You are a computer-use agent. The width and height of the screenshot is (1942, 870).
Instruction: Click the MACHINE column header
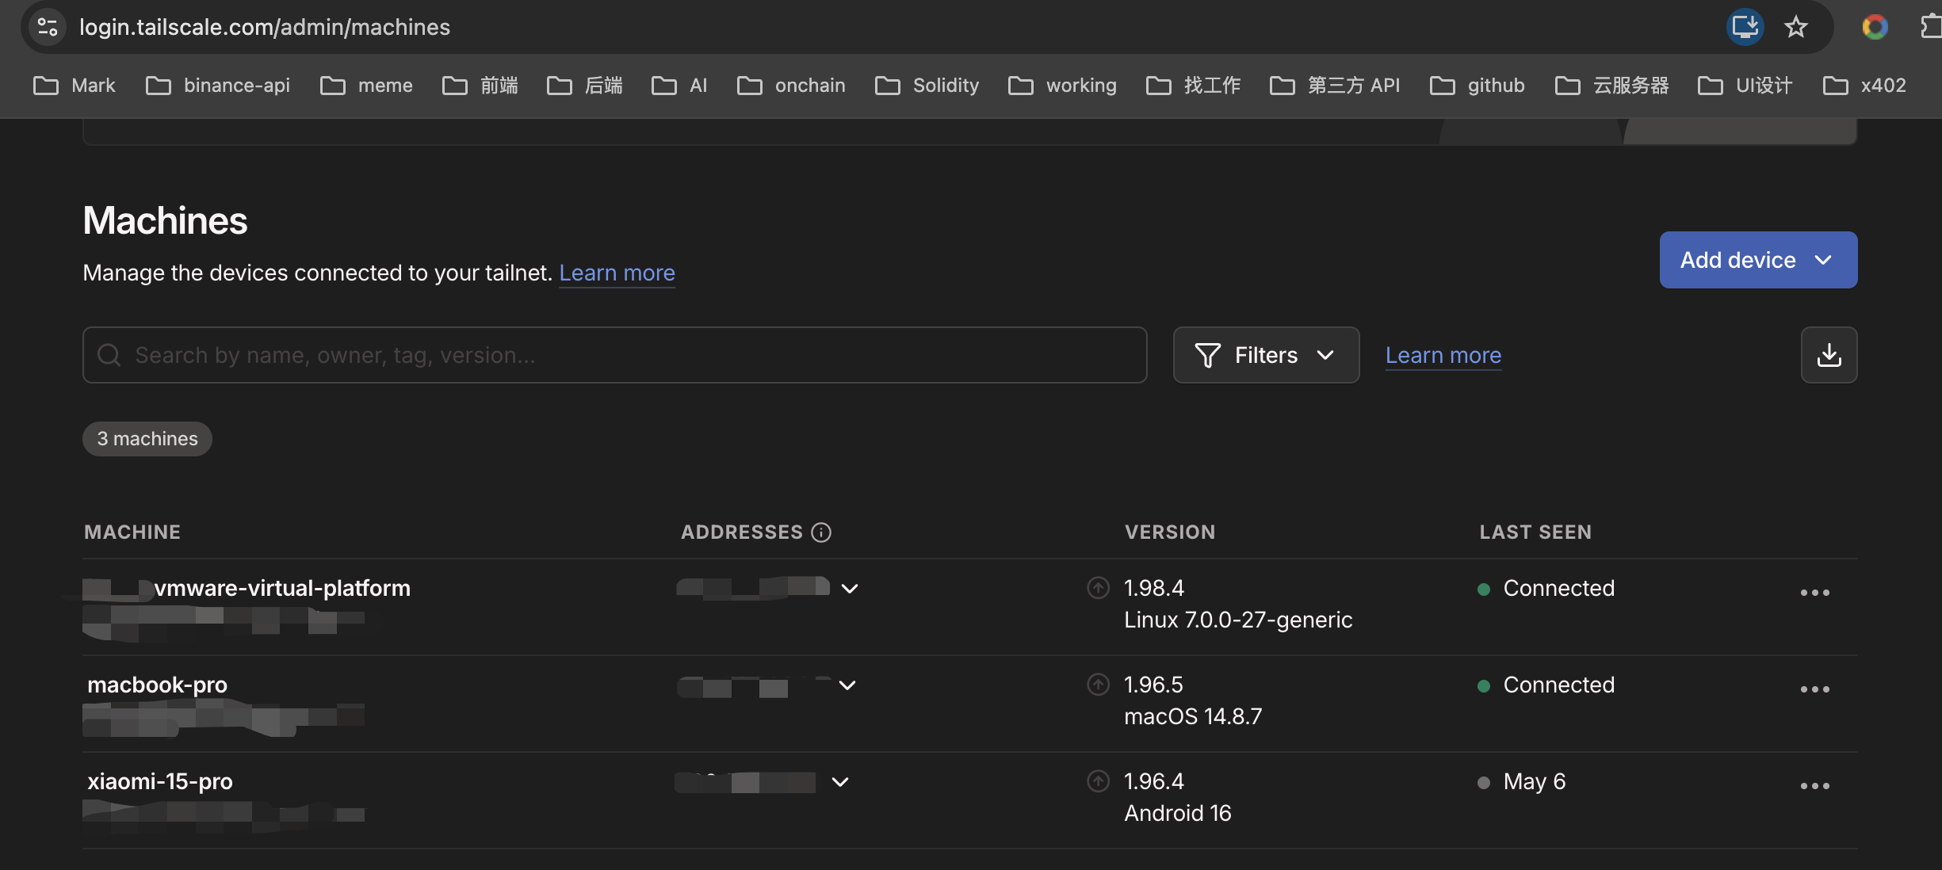132,532
